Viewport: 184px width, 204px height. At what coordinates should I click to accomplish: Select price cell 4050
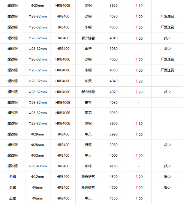pos(113,70)
